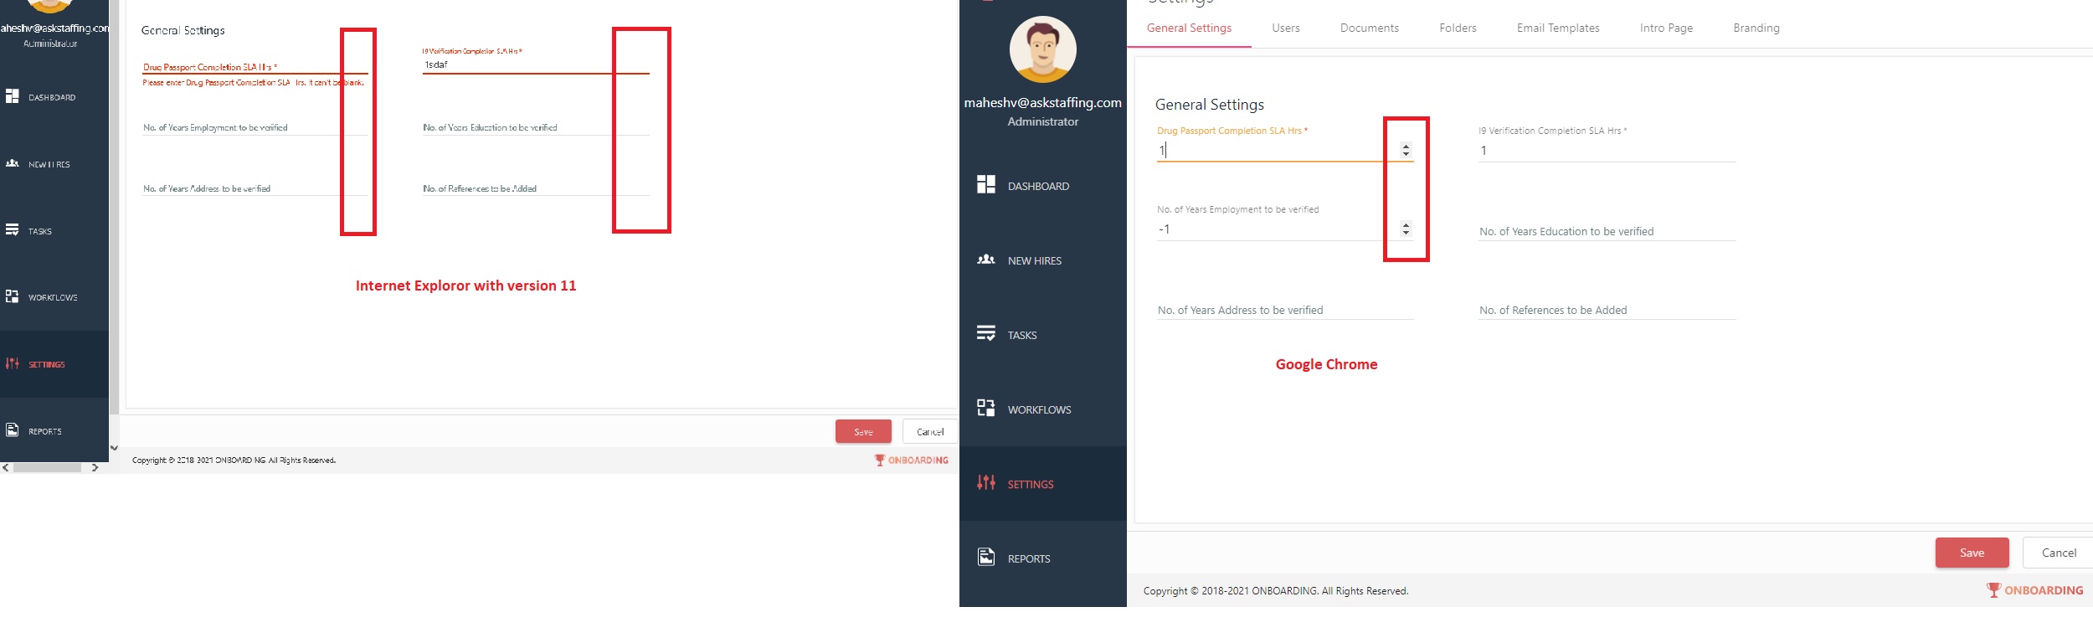
Task: Open Workflows icon in Chrome sidebar
Action: (986, 408)
